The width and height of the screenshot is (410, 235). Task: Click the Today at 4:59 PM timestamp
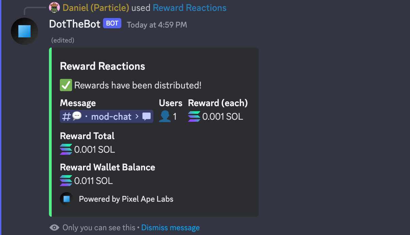(157, 24)
